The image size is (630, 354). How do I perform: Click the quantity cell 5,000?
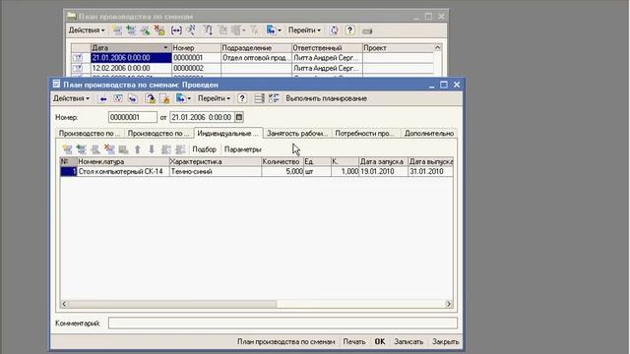[283, 171]
